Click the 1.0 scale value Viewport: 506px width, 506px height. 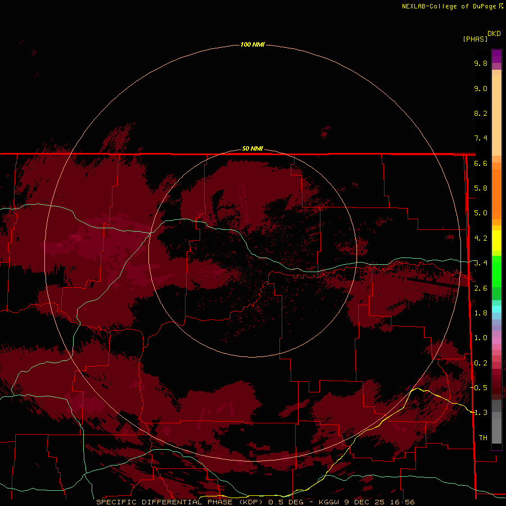click(x=481, y=338)
